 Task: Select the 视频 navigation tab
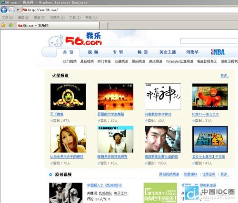(x=93, y=52)
